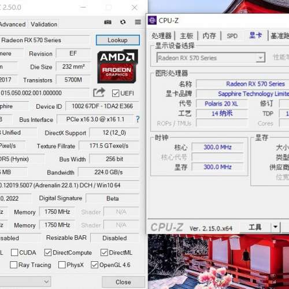The height and width of the screenshot is (289, 289).
Task: Open the GPU-Z hamburger menu
Action: pos(138,22)
